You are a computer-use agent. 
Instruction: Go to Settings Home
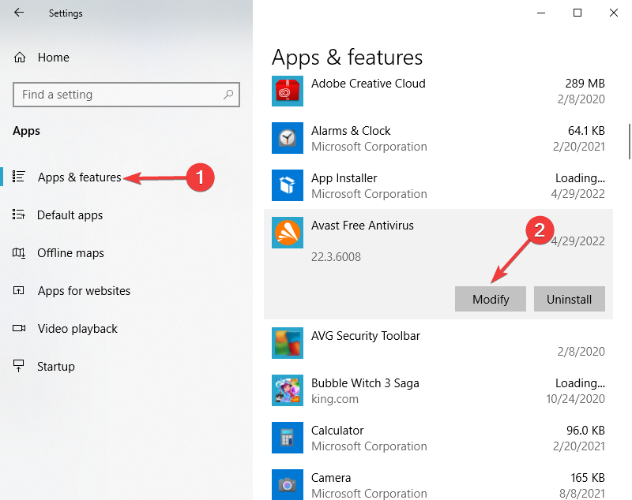pyautogui.click(x=53, y=58)
